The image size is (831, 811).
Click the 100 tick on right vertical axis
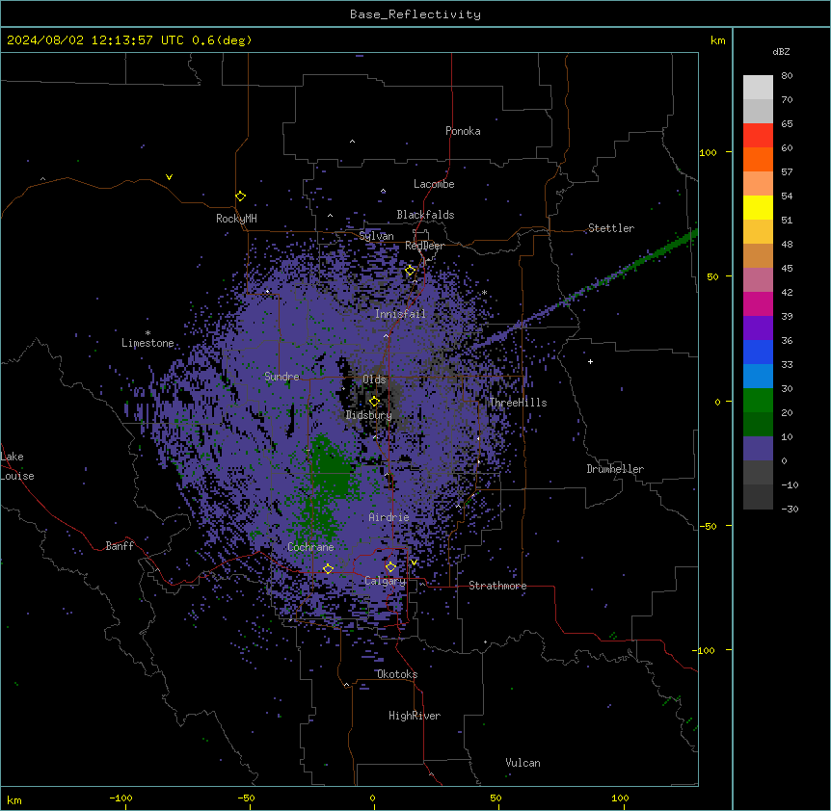click(x=708, y=152)
